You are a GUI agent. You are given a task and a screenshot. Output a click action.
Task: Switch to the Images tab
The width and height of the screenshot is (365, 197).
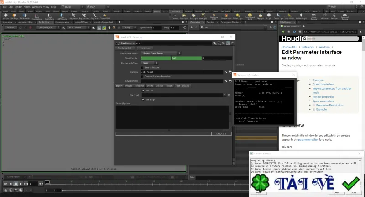point(129,86)
